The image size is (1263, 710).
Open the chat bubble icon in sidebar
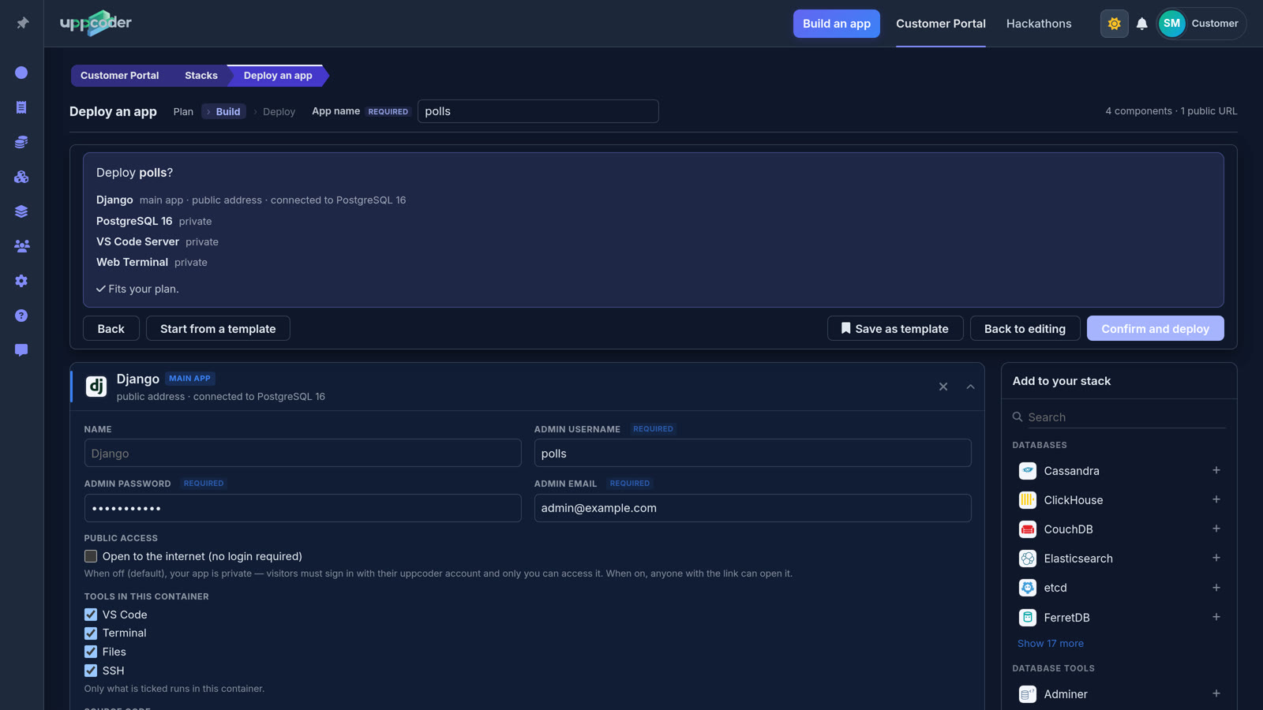(21, 350)
